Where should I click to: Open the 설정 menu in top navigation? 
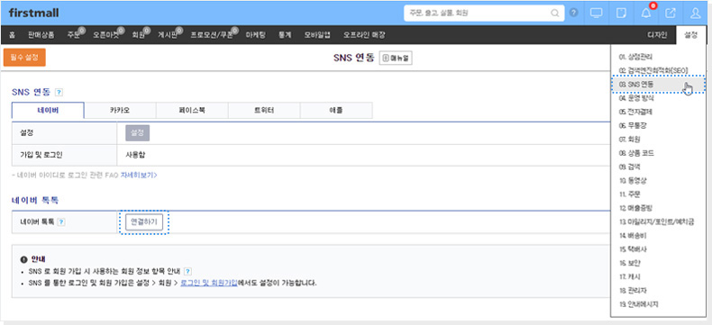(x=690, y=35)
